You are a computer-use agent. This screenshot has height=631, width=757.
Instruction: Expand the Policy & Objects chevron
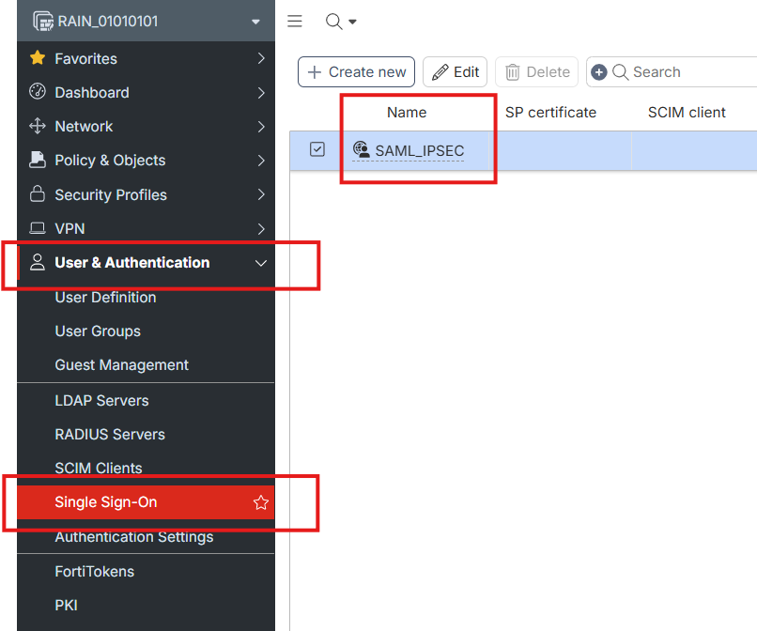tap(261, 161)
